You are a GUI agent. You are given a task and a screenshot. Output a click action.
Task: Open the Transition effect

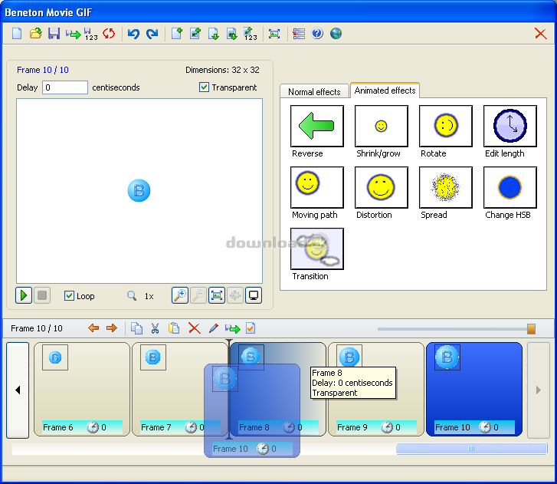pyautogui.click(x=317, y=249)
